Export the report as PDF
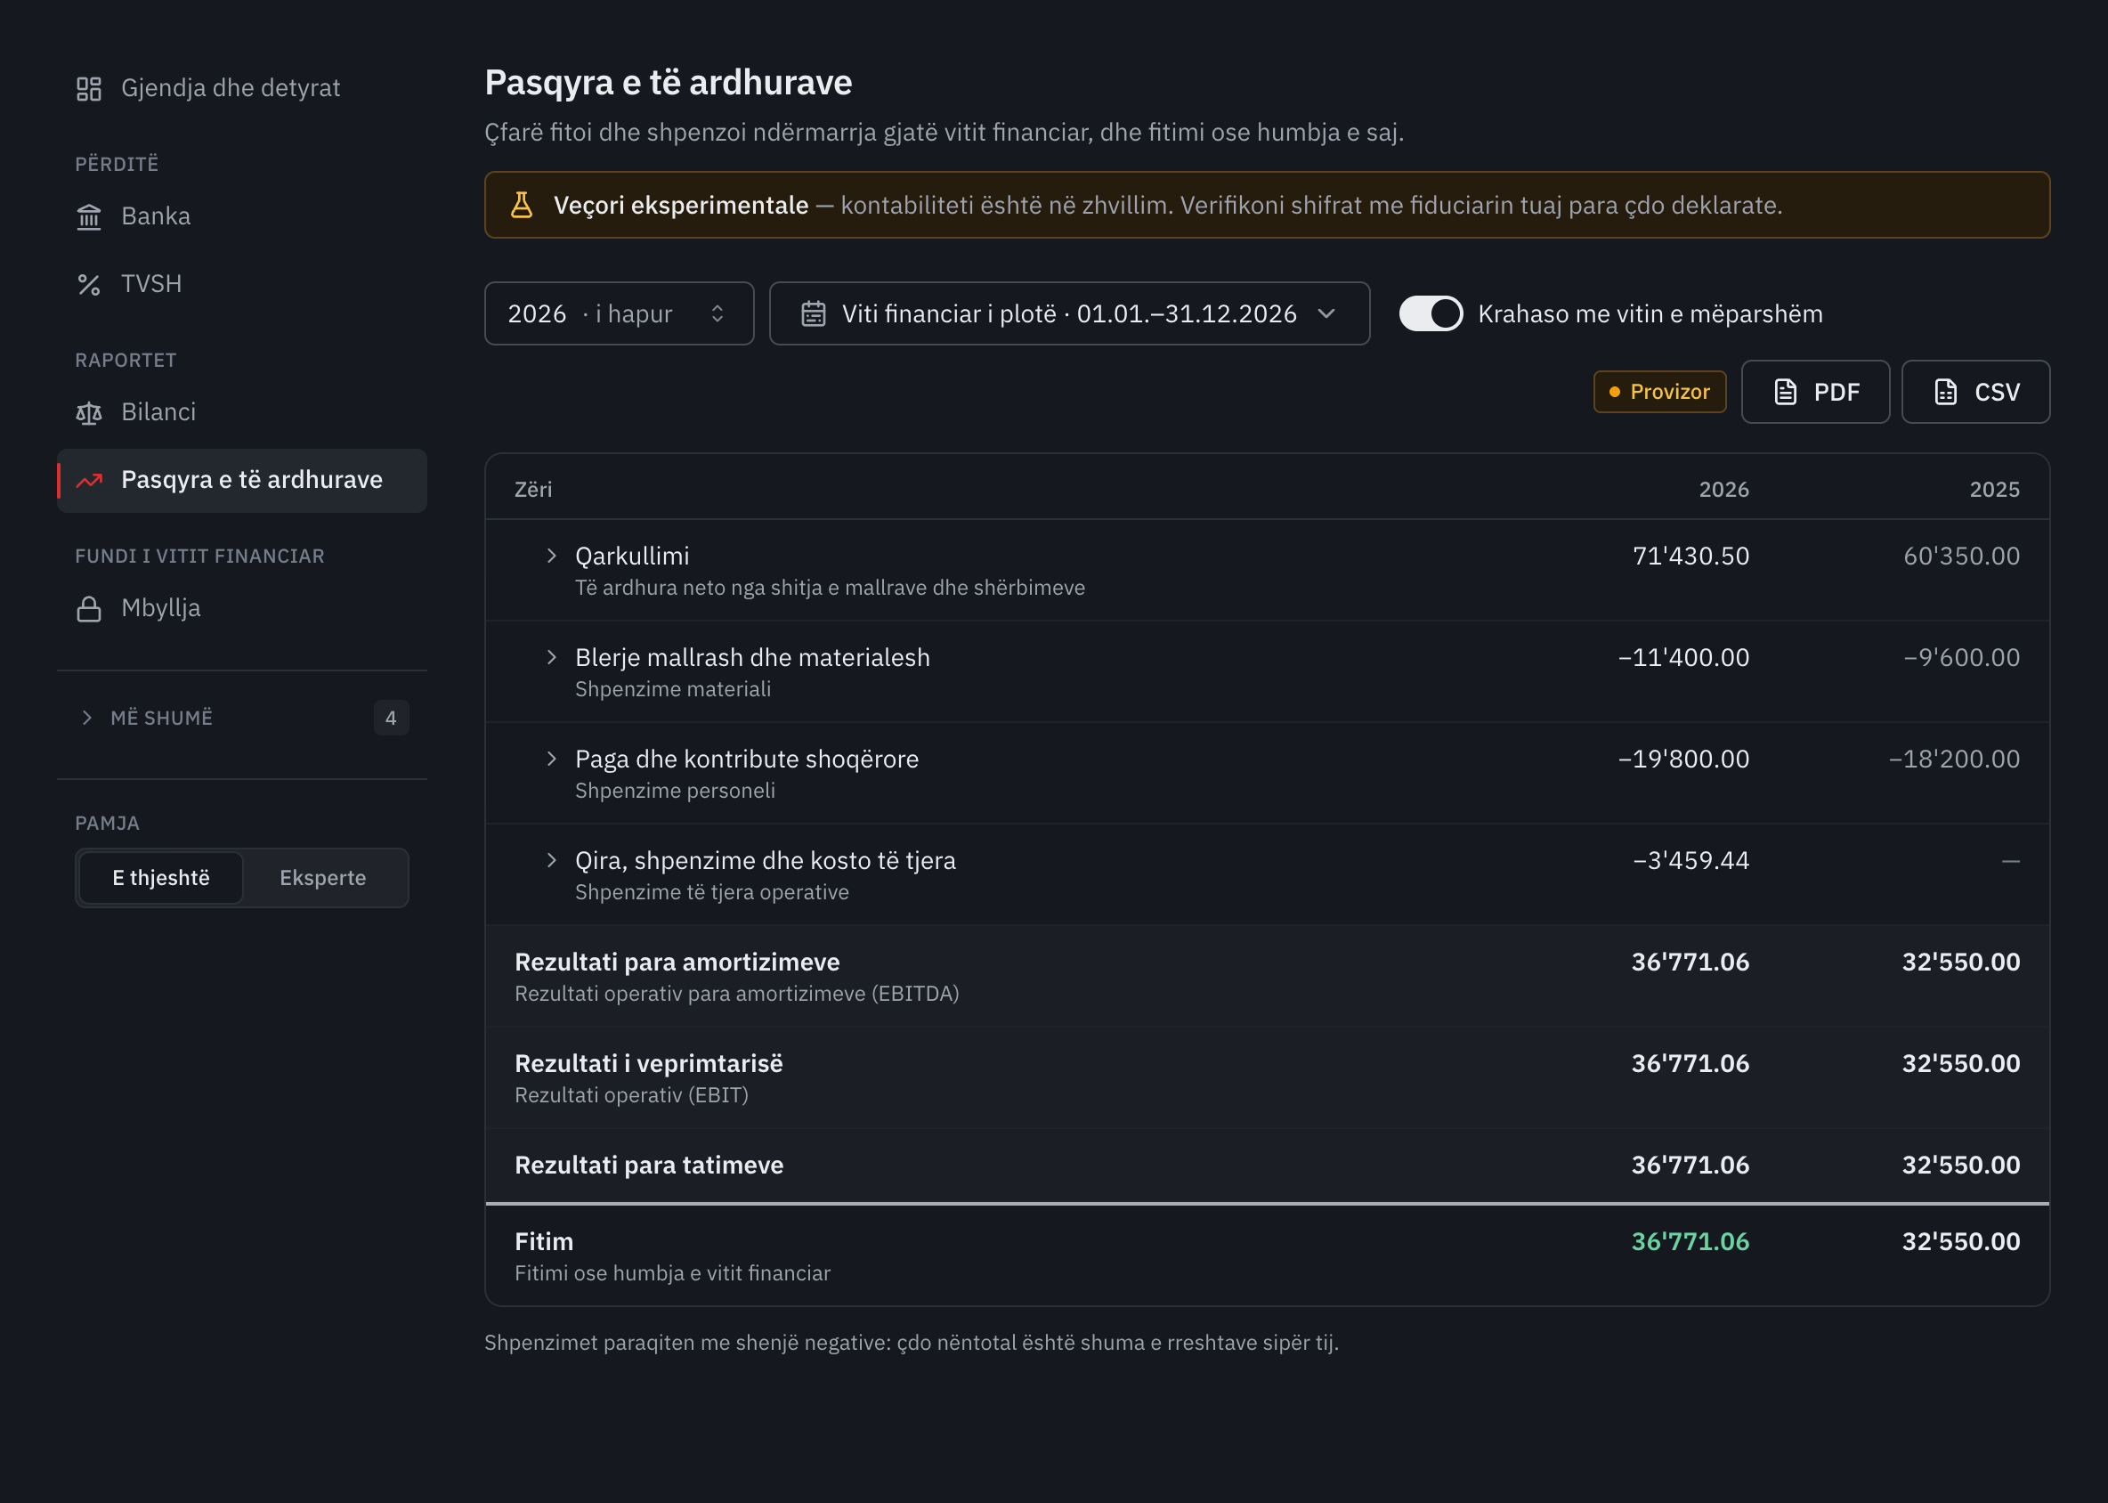The height and width of the screenshot is (1503, 2108). point(1816,392)
